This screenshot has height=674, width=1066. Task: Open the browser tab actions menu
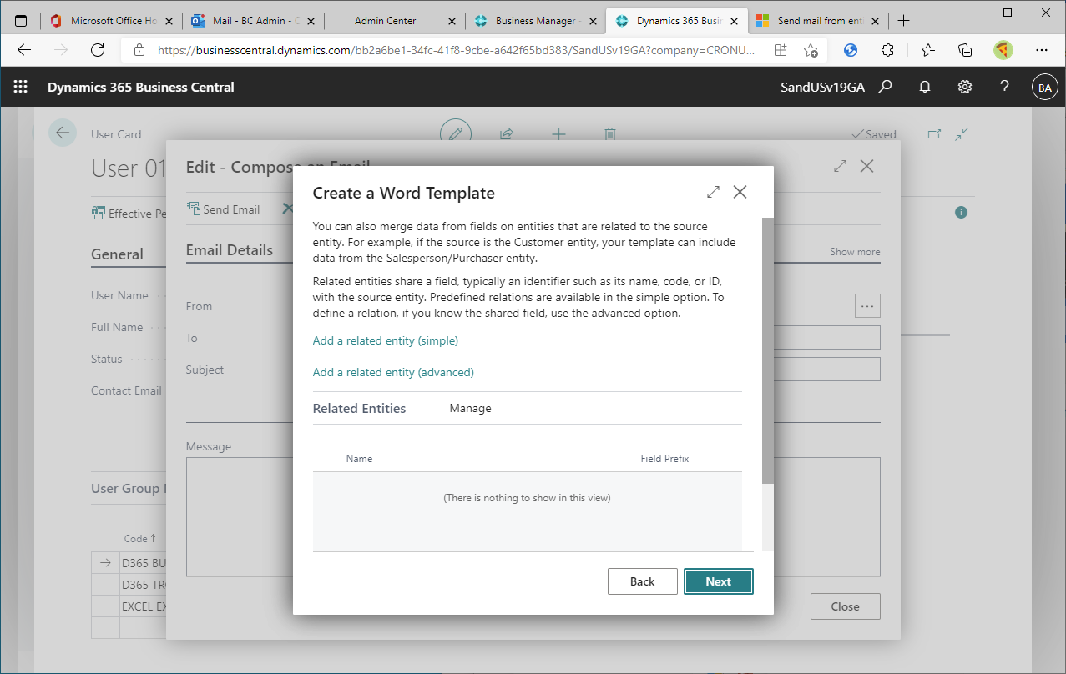21,21
